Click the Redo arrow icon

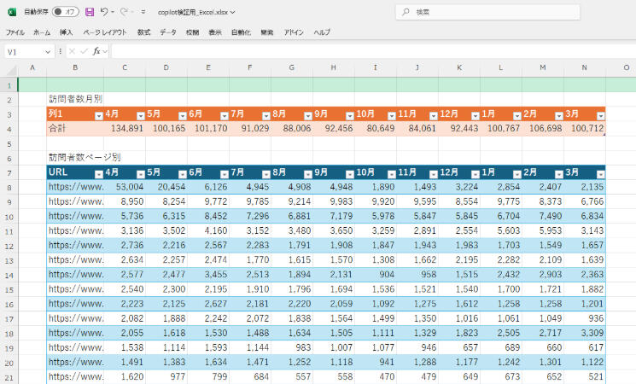pos(124,12)
